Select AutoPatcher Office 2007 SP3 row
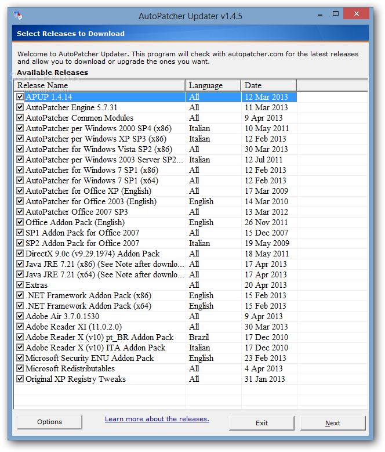The width and height of the screenshot is (385, 452). pos(77,212)
